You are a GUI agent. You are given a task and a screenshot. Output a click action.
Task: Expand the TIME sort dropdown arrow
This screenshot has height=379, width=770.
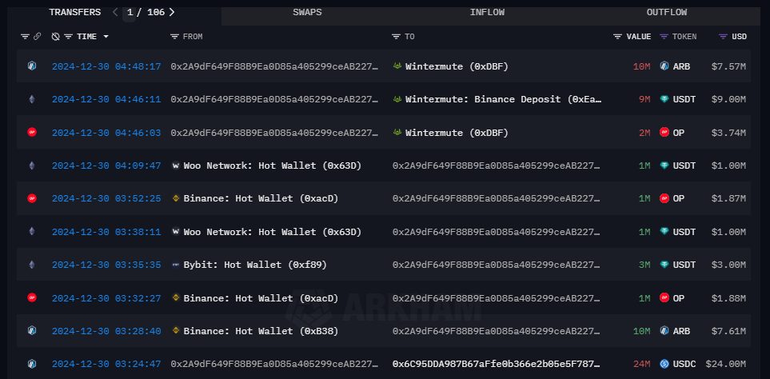tap(106, 37)
